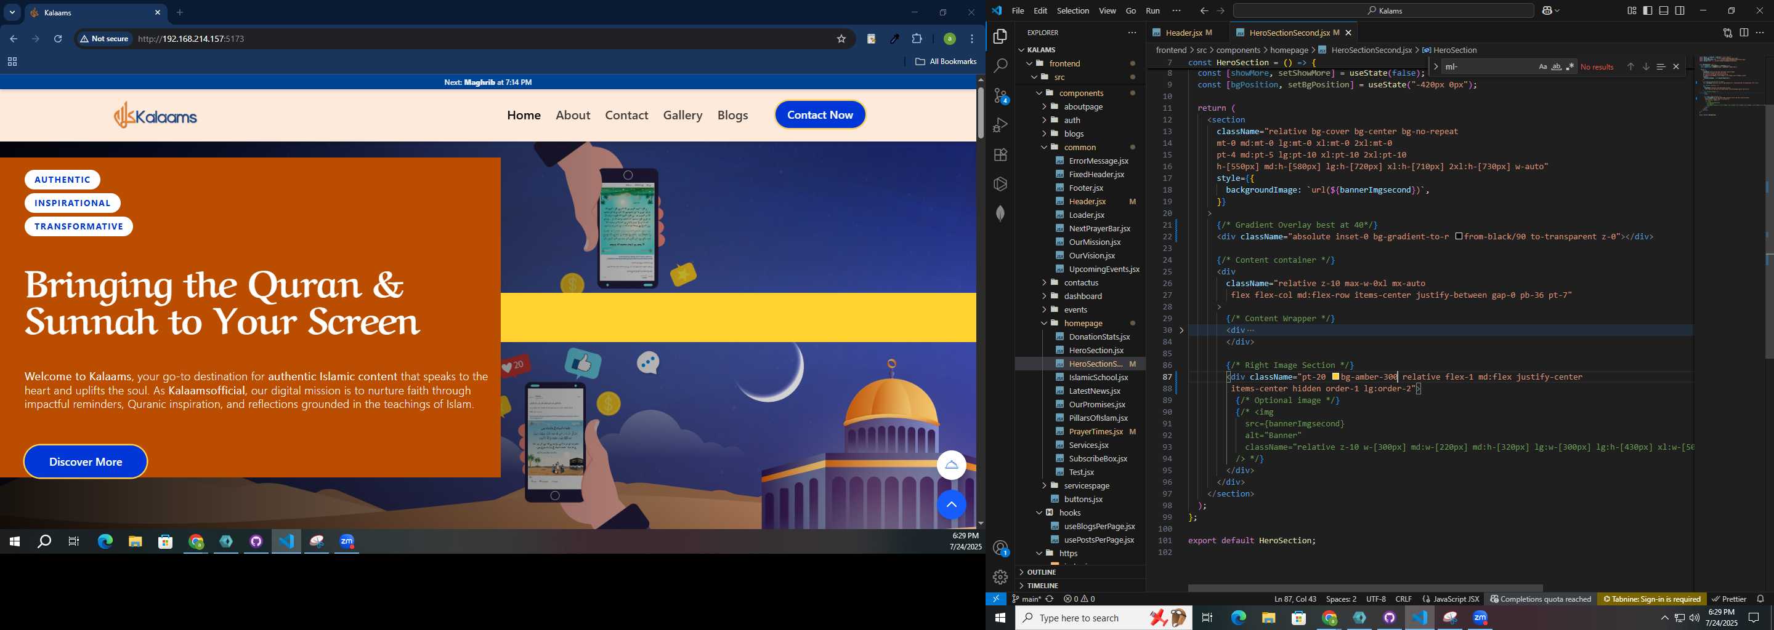
Task: Go to previous match in find widget
Action: [1630, 66]
